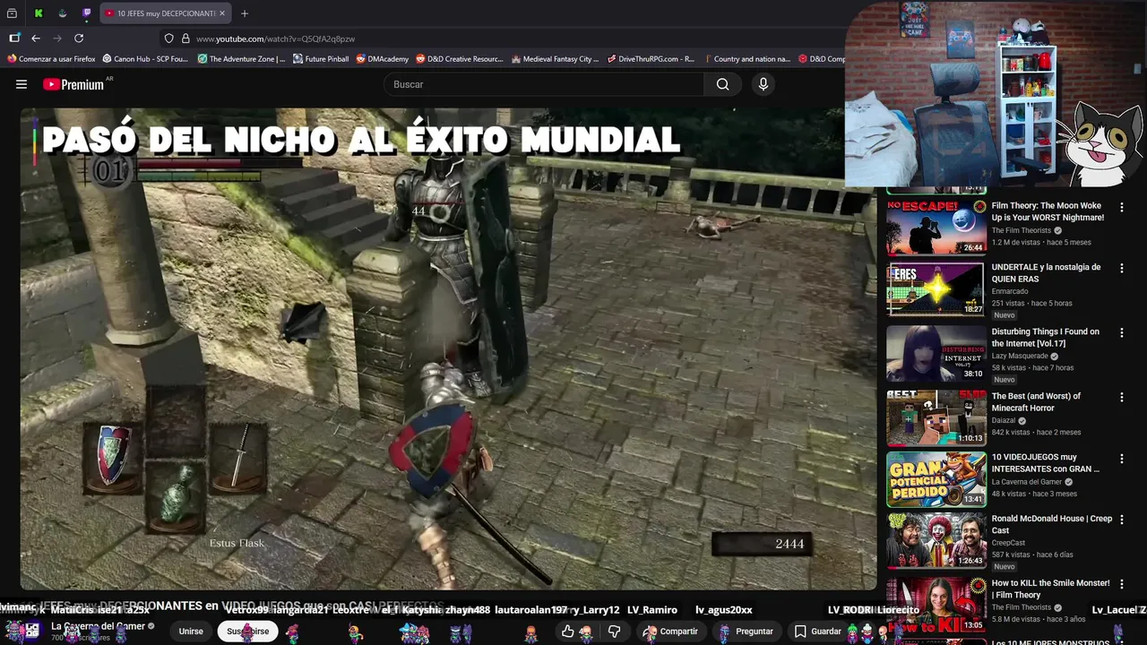Open the 'CreepCast' channel link
1147x645 pixels.
click(1008, 543)
